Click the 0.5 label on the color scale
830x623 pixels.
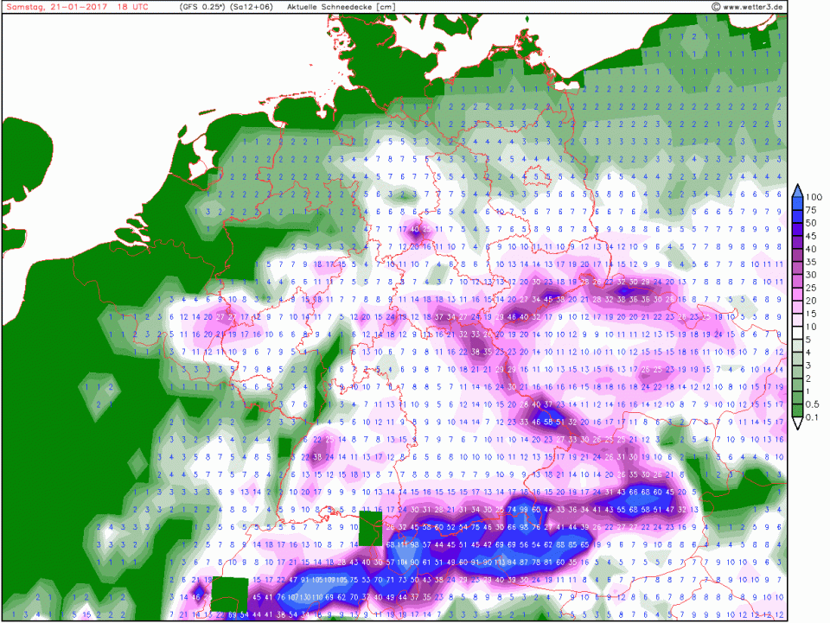point(814,405)
